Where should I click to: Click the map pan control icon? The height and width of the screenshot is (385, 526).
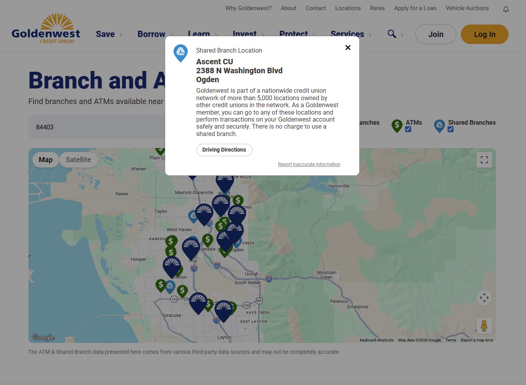click(x=484, y=297)
